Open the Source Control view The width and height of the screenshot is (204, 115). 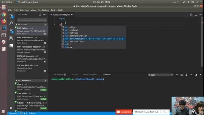(x=11, y=31)
